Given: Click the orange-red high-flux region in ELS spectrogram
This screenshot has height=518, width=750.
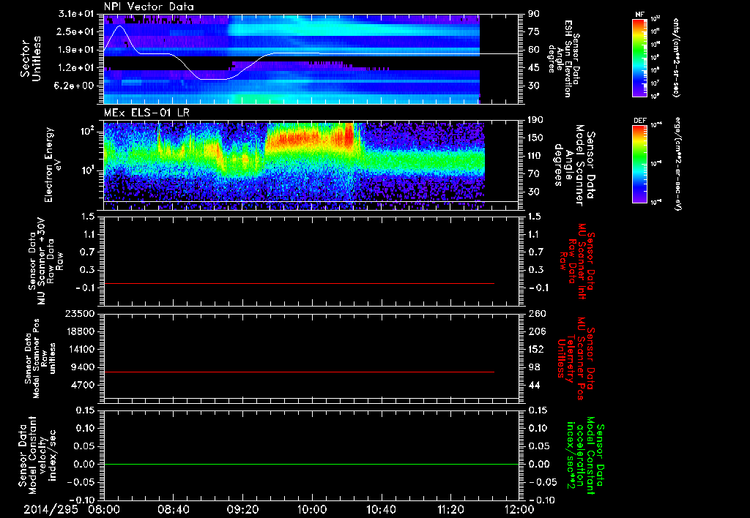Looking at the screenshot, I should pos(311,138).
